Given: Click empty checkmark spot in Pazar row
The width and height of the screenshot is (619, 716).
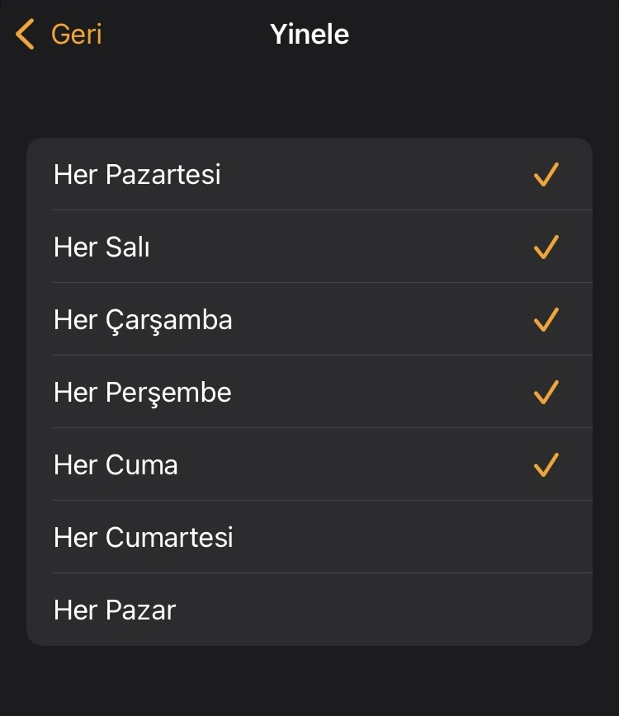Looking at the screenshot, I should point(546,610).
